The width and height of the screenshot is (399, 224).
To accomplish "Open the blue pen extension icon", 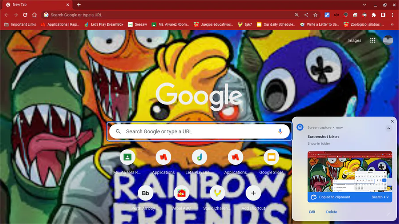I will [x=327, y=15].
